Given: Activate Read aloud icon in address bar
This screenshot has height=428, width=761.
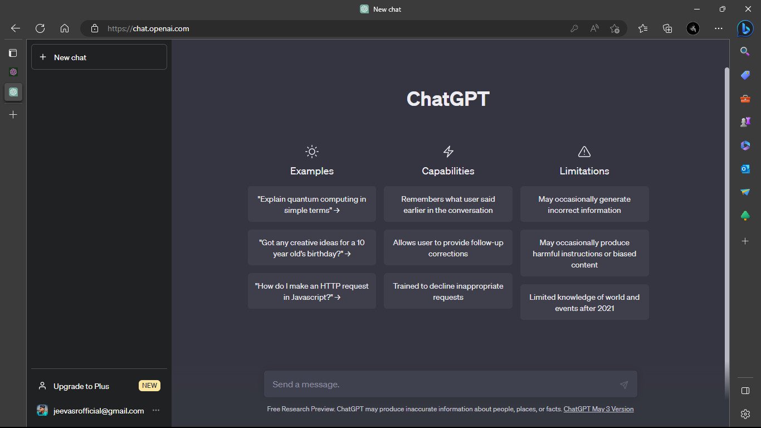Looking at the screenshot, I should [x=594, y=28].
